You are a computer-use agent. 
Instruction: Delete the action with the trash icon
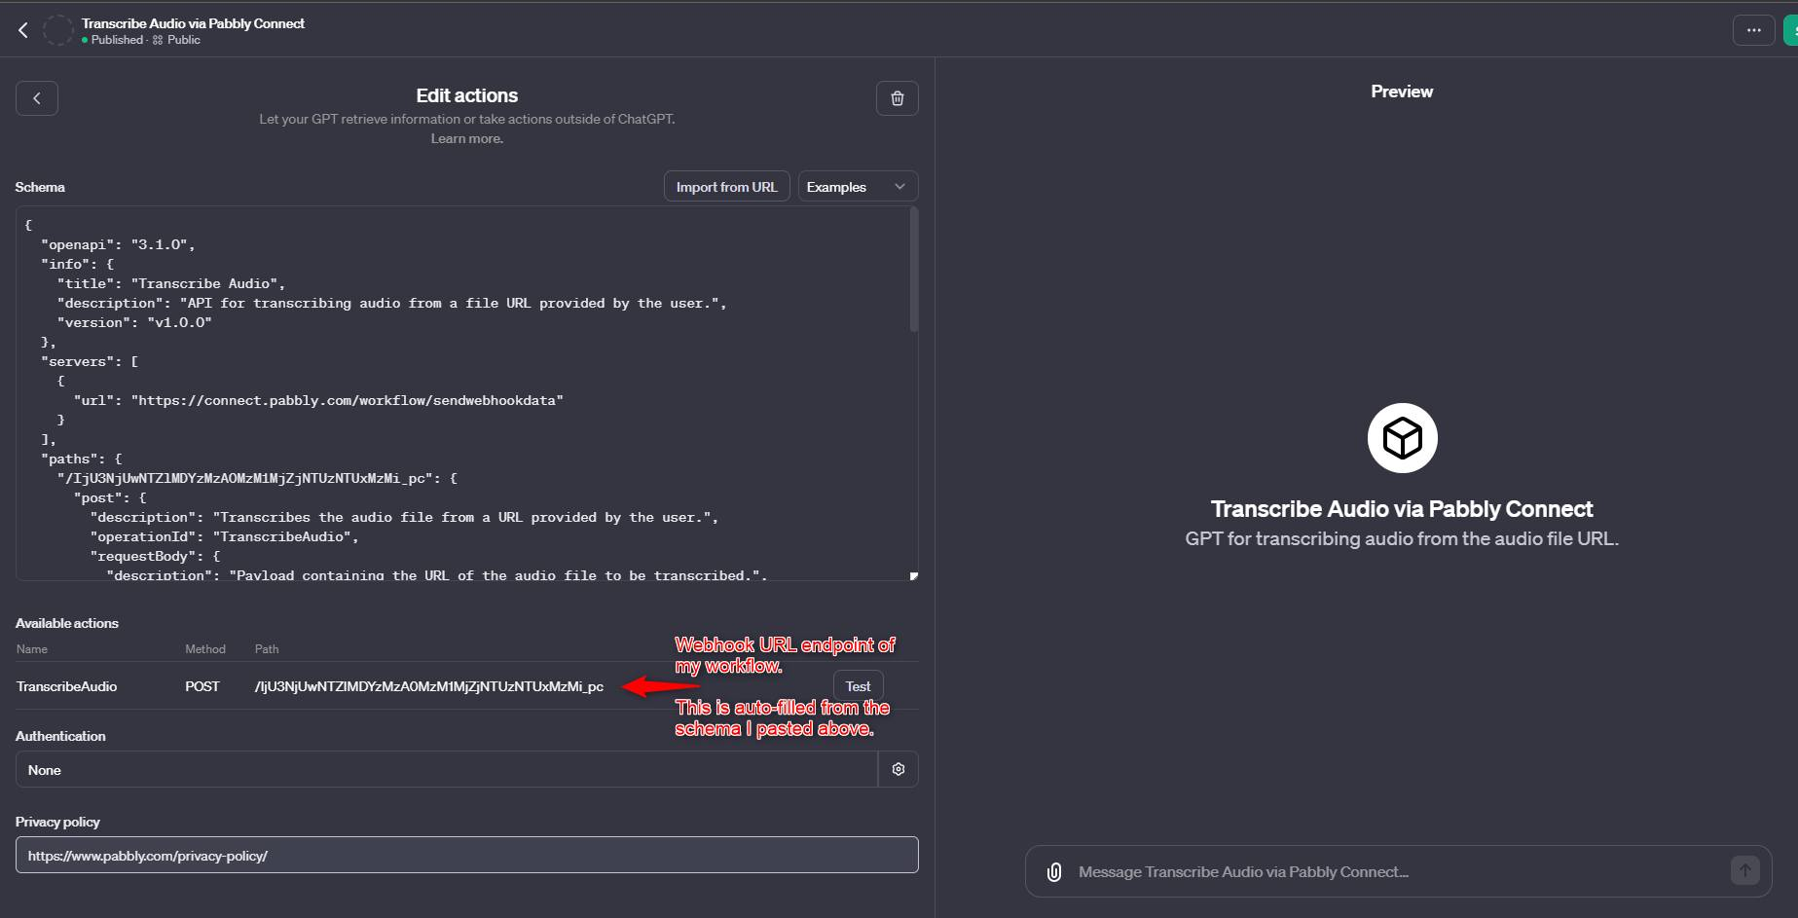tap(898, 98)
